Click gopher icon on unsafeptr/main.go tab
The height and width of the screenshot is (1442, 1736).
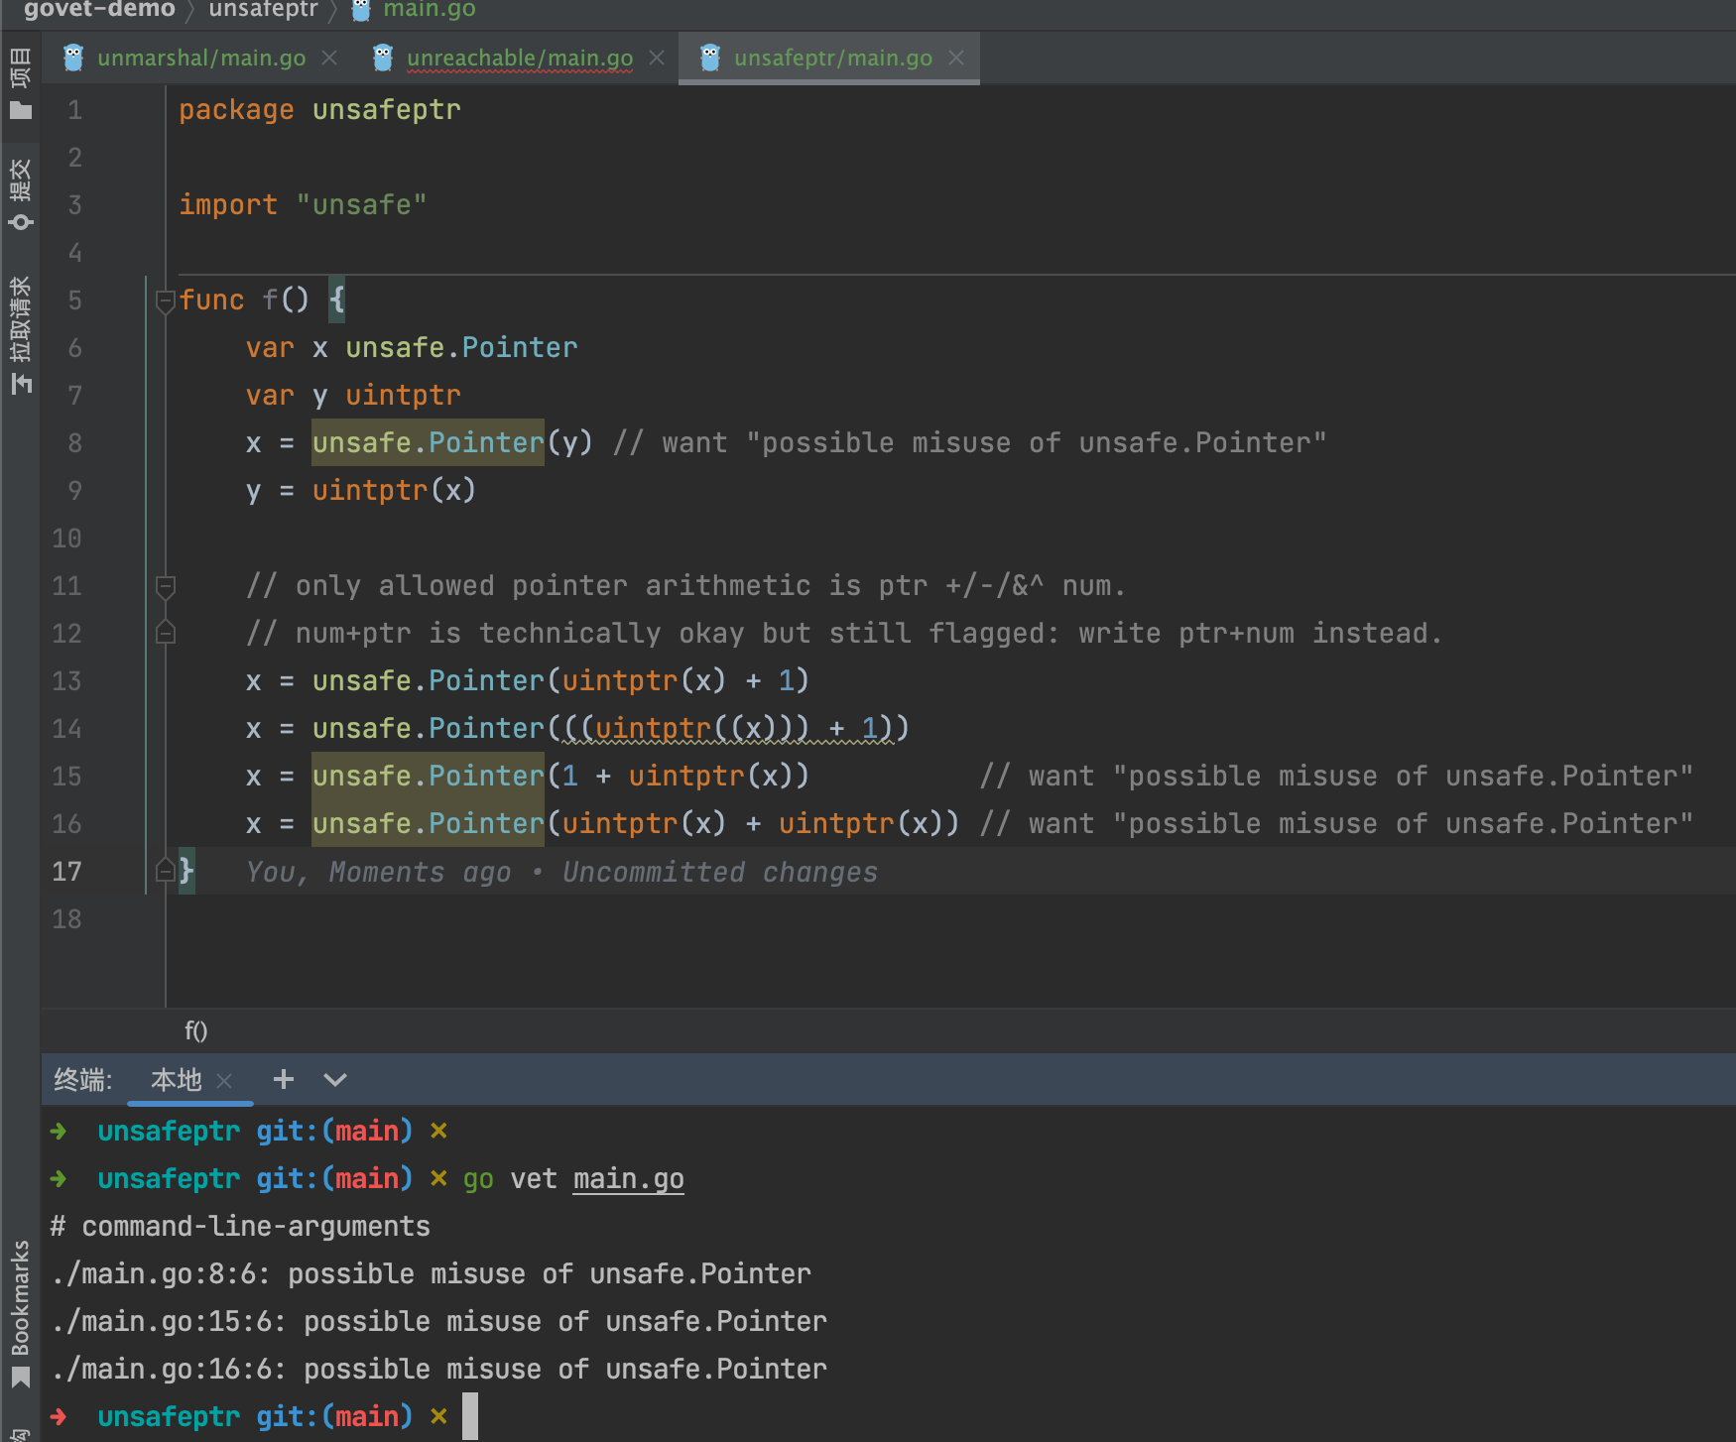(x=710, y=59)
